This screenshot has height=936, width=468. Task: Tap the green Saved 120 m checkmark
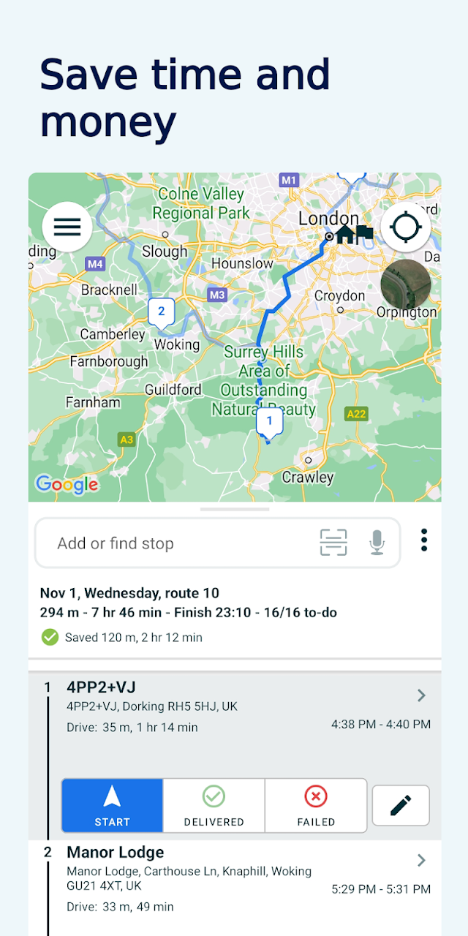point(50,638)
